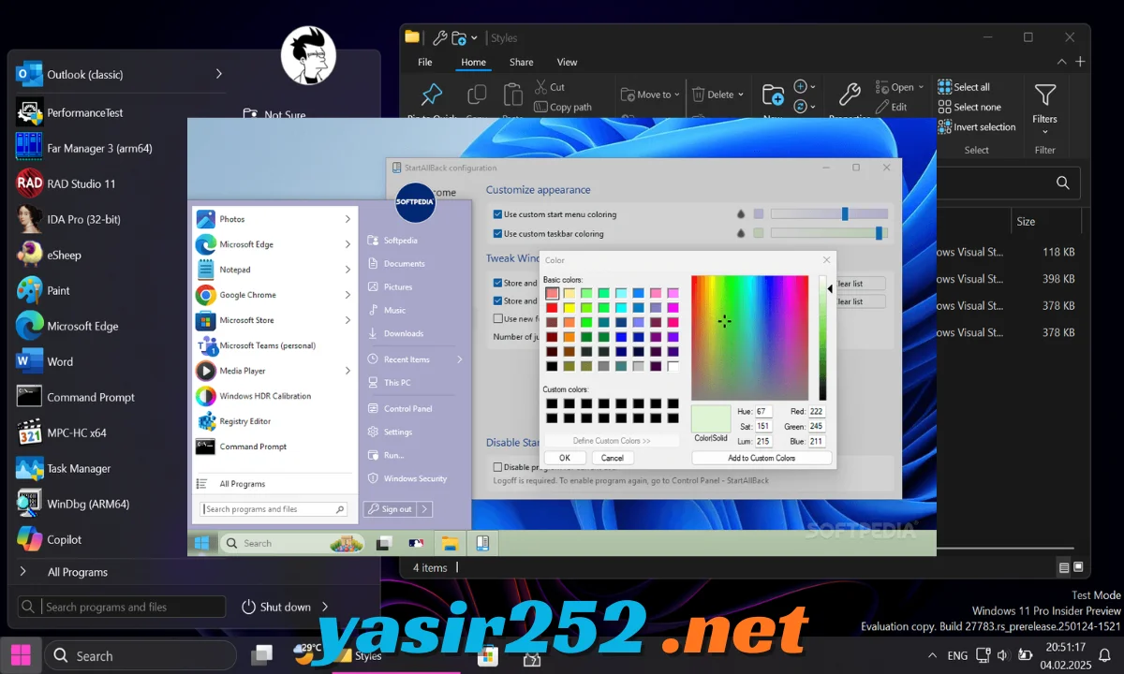
Task: Click the Shut down button
Action: click(276, 607)
